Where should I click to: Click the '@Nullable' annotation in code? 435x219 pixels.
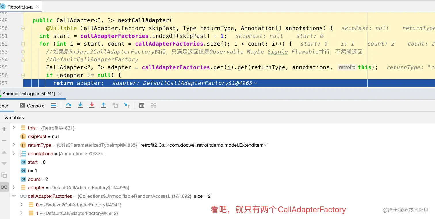coord(61,28)
